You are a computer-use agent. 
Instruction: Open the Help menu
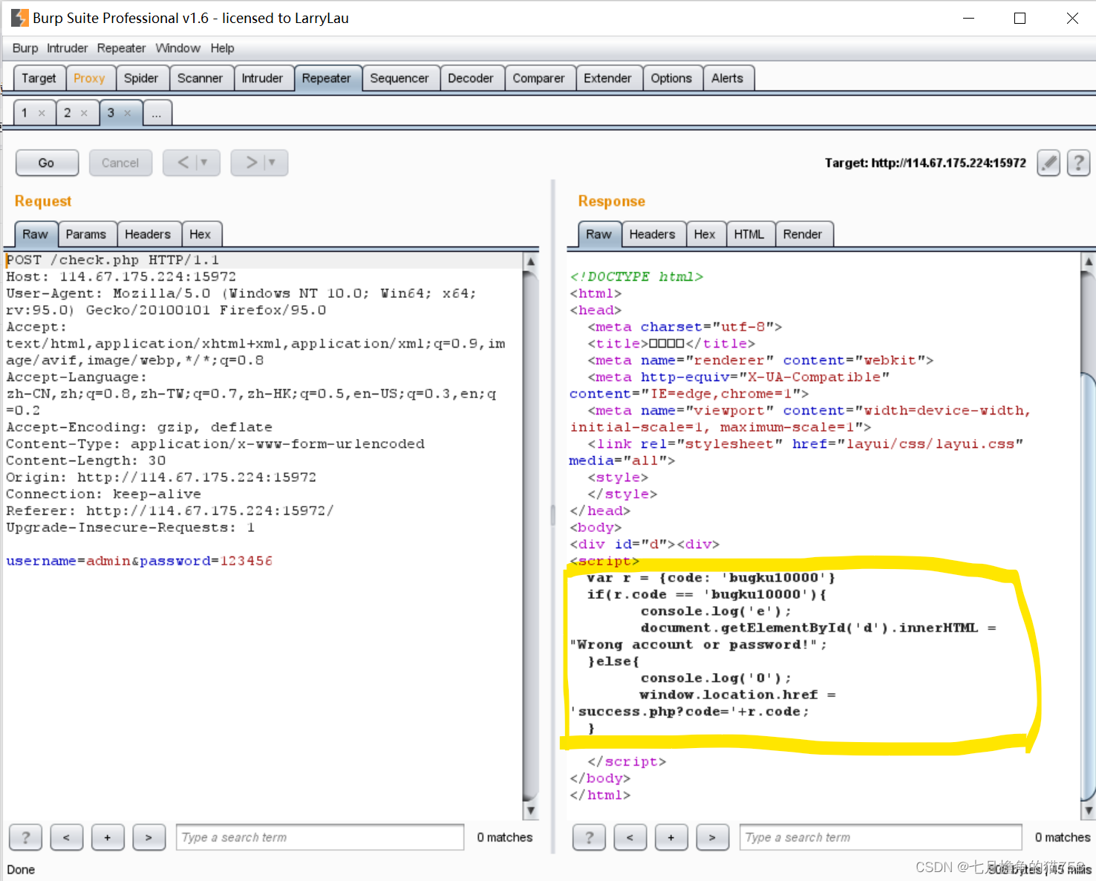(222, 48)
